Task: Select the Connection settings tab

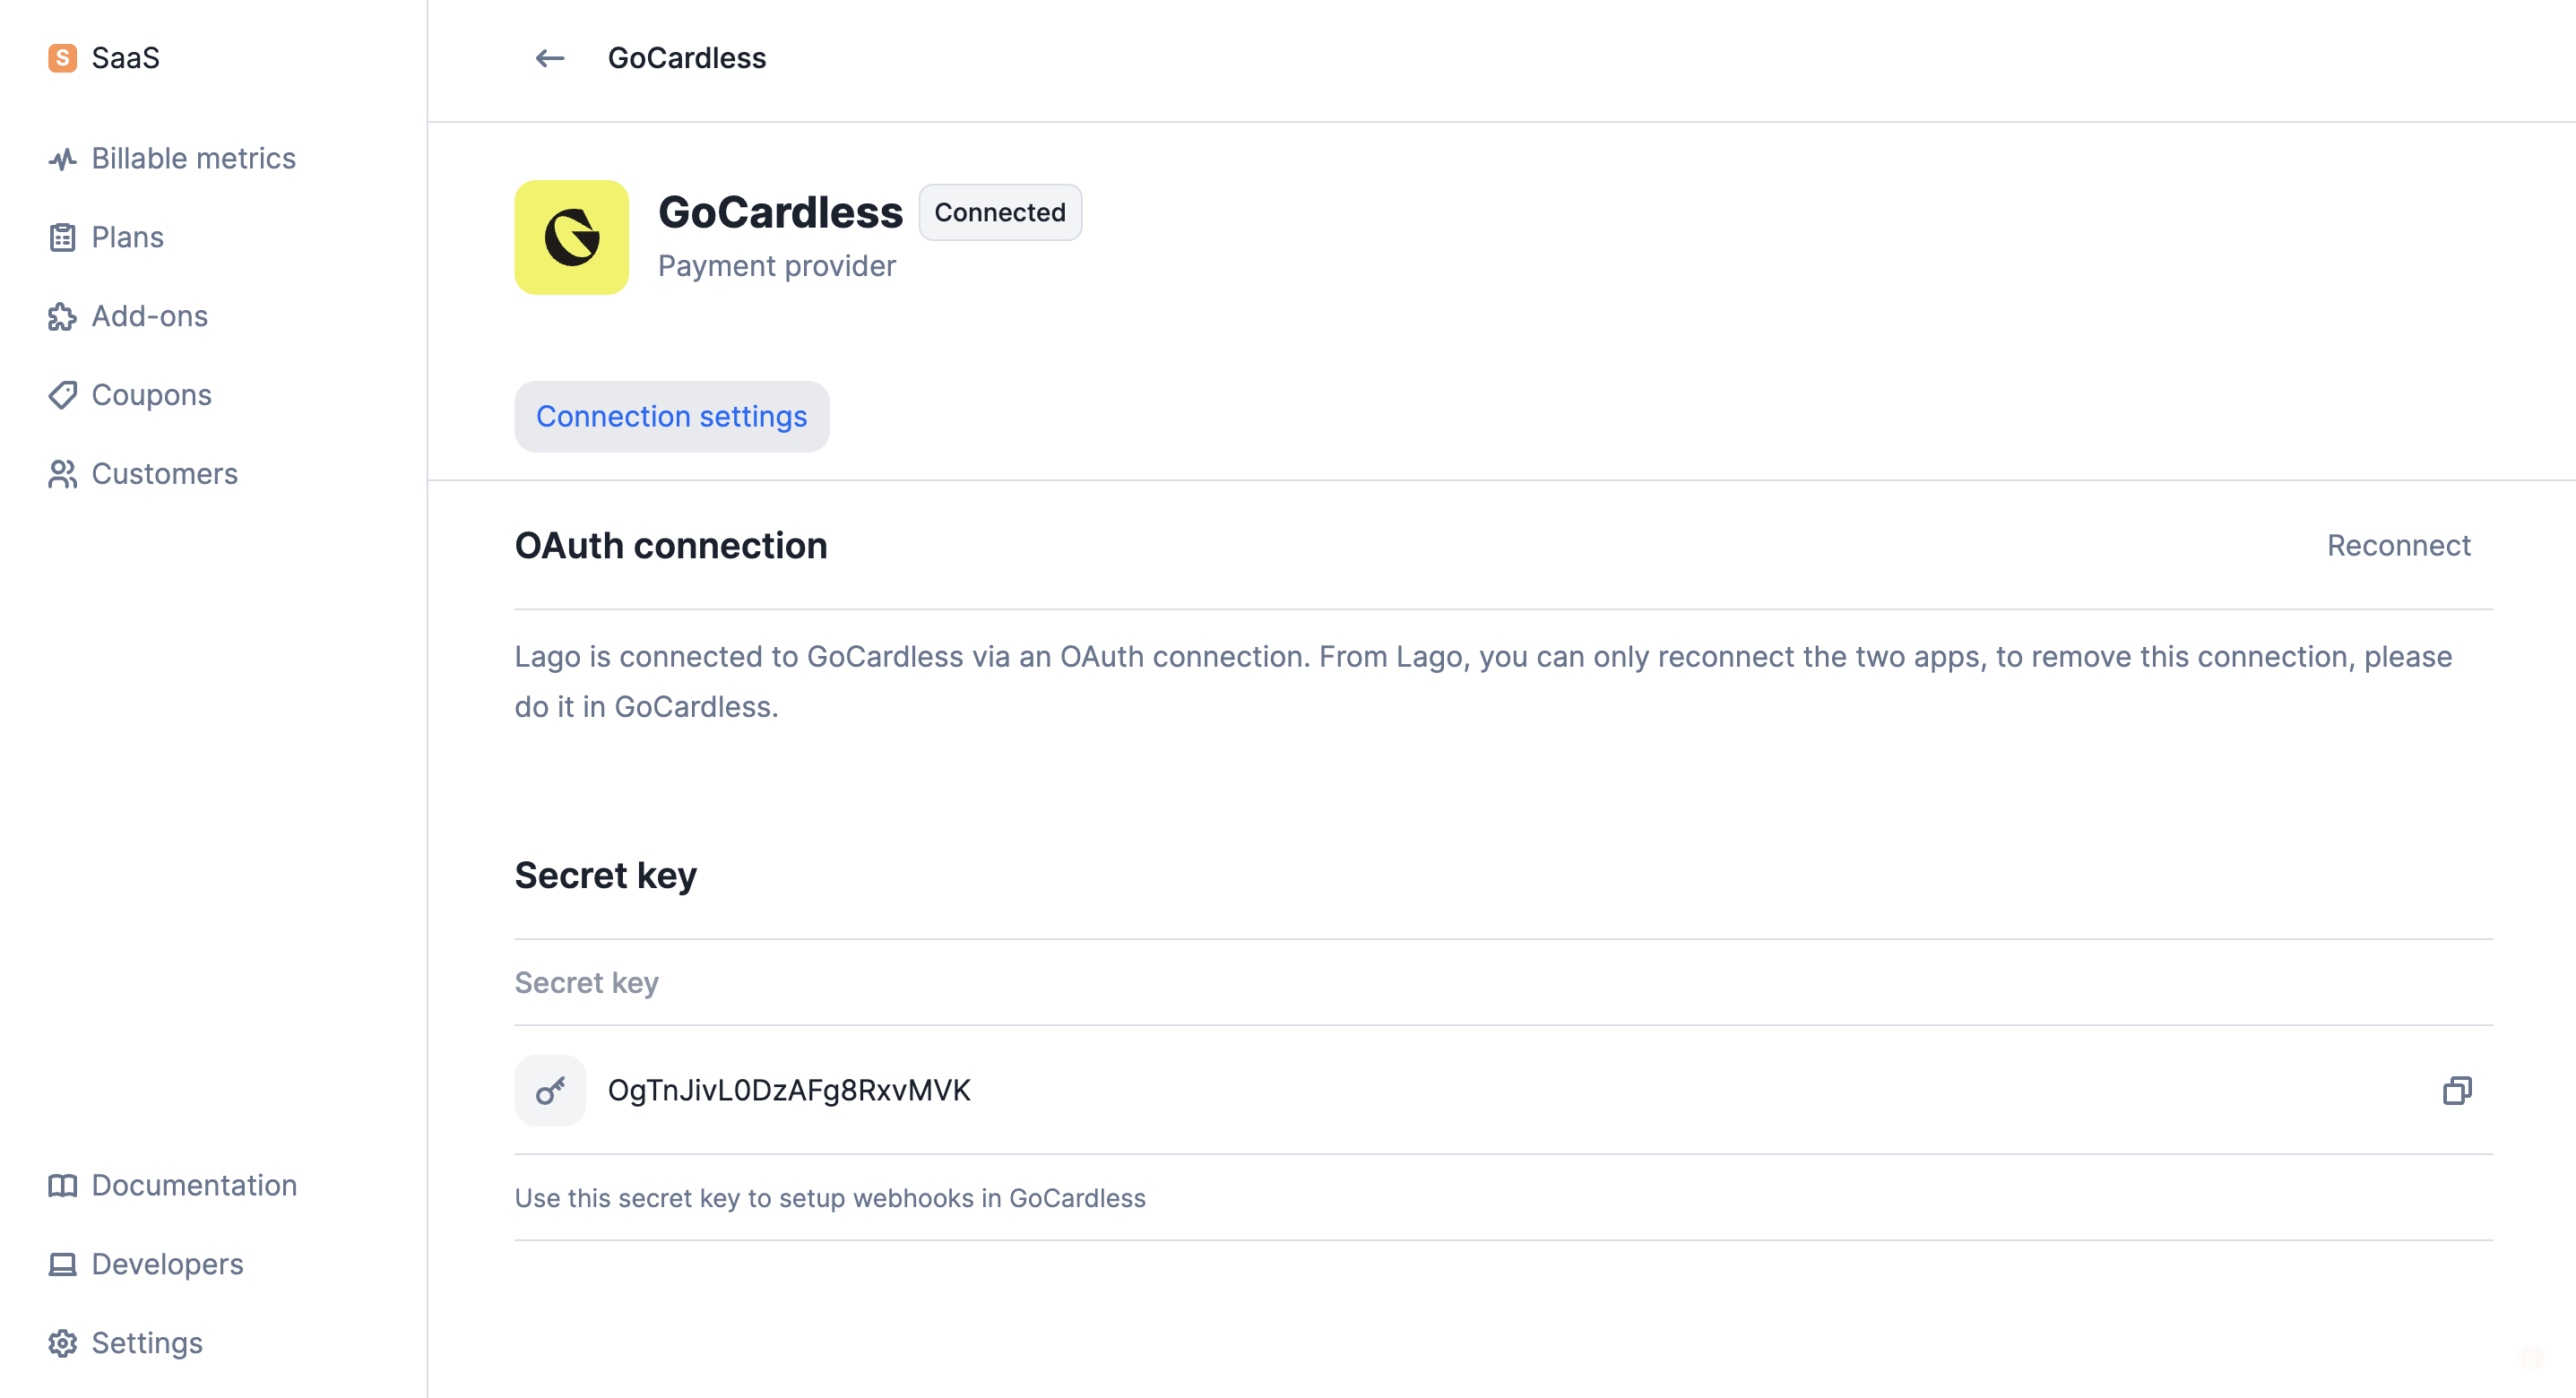Action: click(672, 416)
